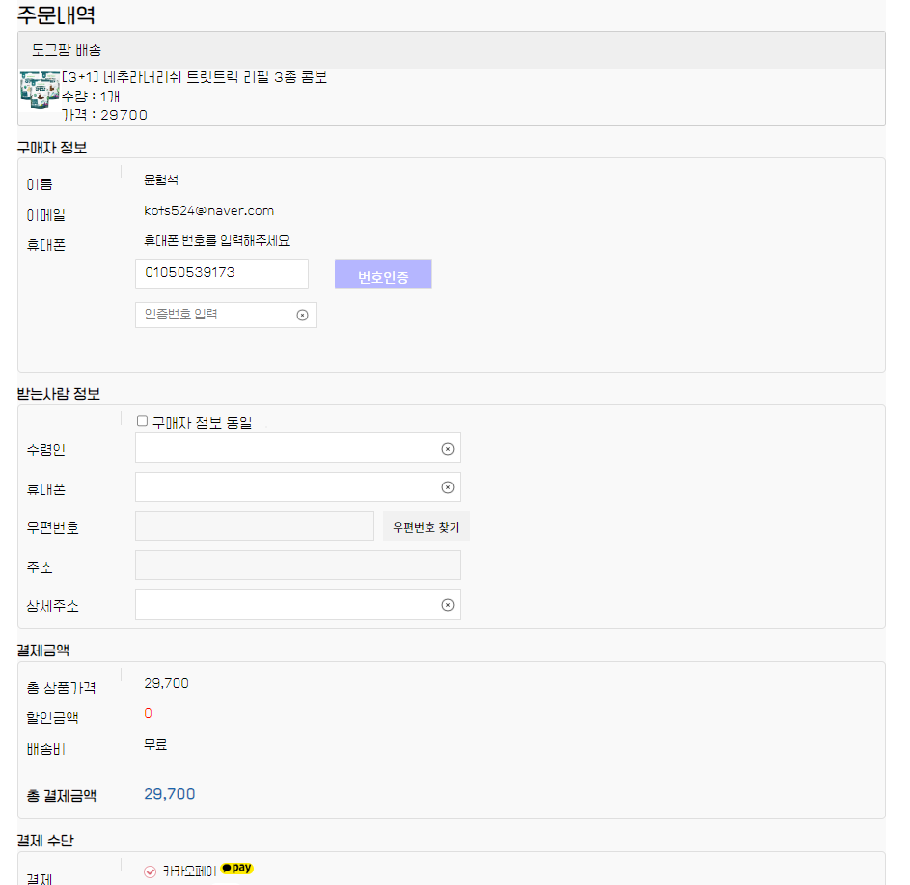Focus the 수령인 recipient name field
This screenshot has height=885, width=910.
pos(298,448)
